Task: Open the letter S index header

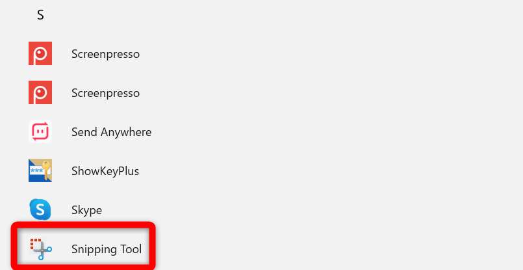Action: point(40,15)
